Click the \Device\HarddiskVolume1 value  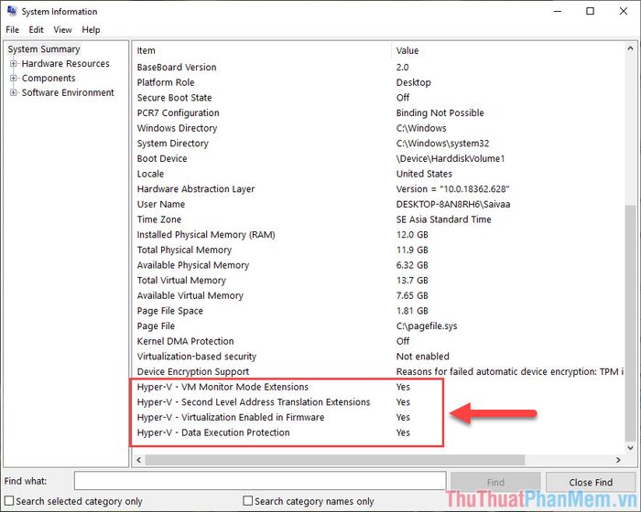click(451, 158)
